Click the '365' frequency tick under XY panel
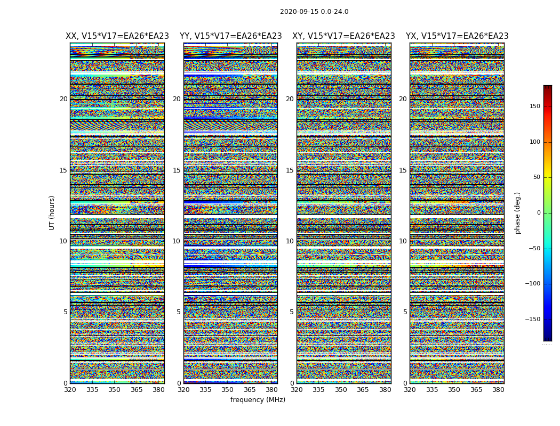Screen dimensions: 560x426 point(363,390)
